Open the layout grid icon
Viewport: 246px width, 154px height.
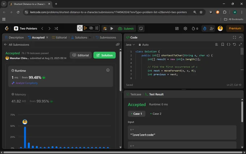(177, 28)
